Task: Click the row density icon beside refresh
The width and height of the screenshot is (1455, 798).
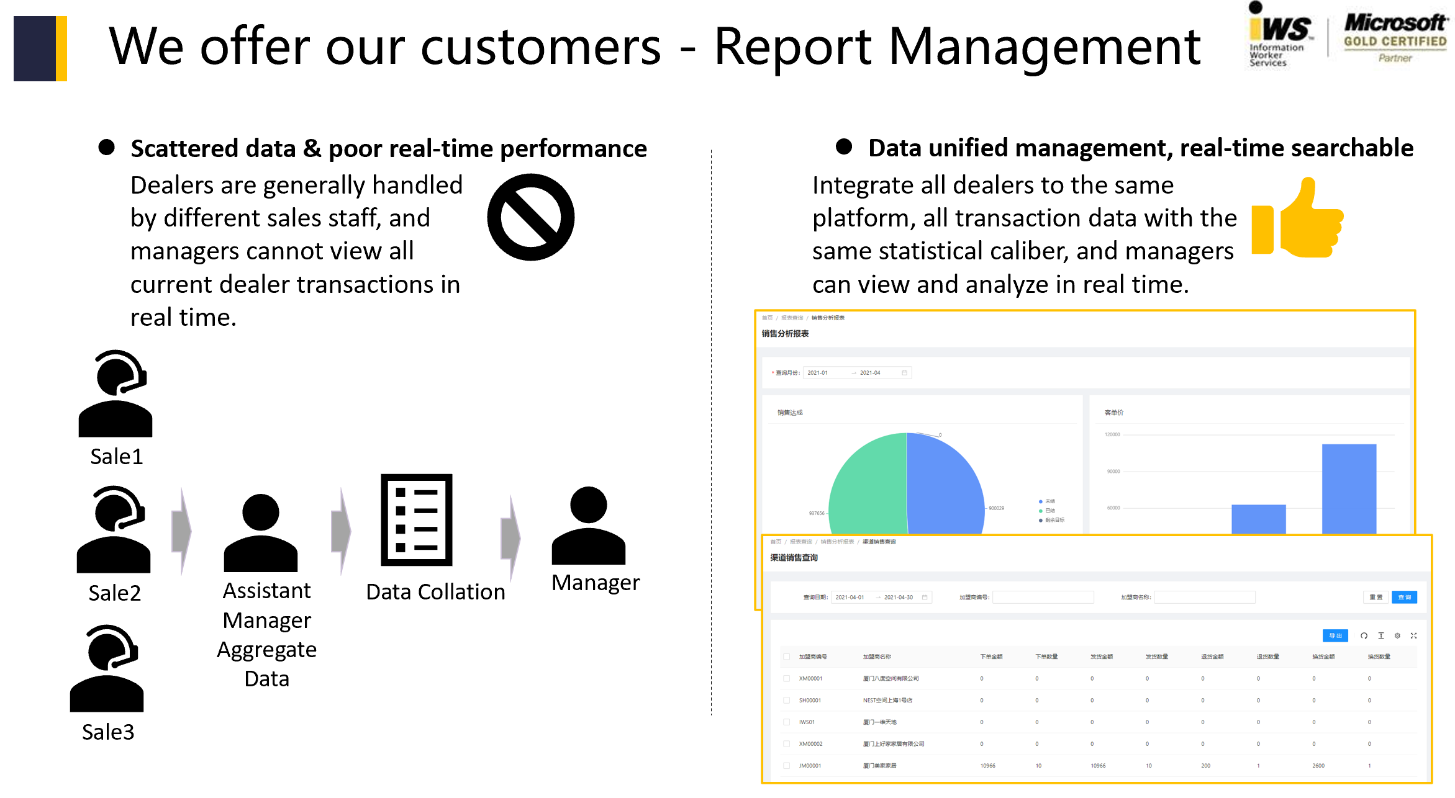Action: [1380, 635]
